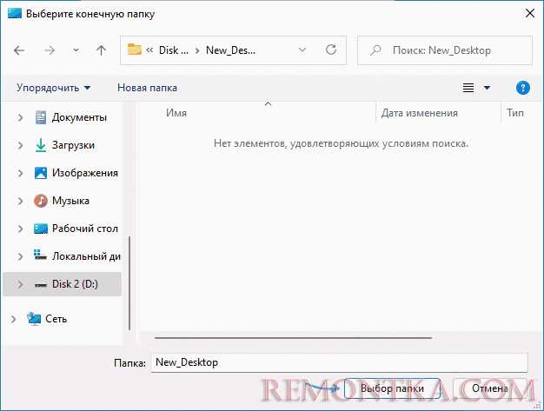Click the navigation pane vertical scrollbar
Screen dimensions: 544x411
click(x=129, y=283)
